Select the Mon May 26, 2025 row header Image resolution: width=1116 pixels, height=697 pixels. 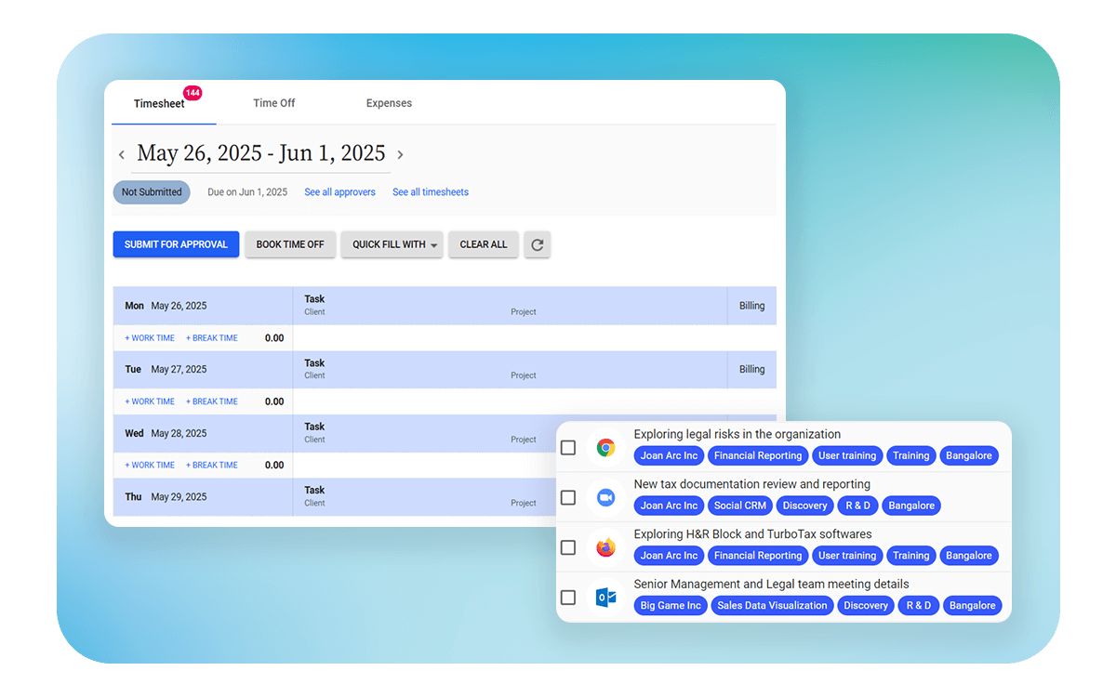click(x=203, y=306)
